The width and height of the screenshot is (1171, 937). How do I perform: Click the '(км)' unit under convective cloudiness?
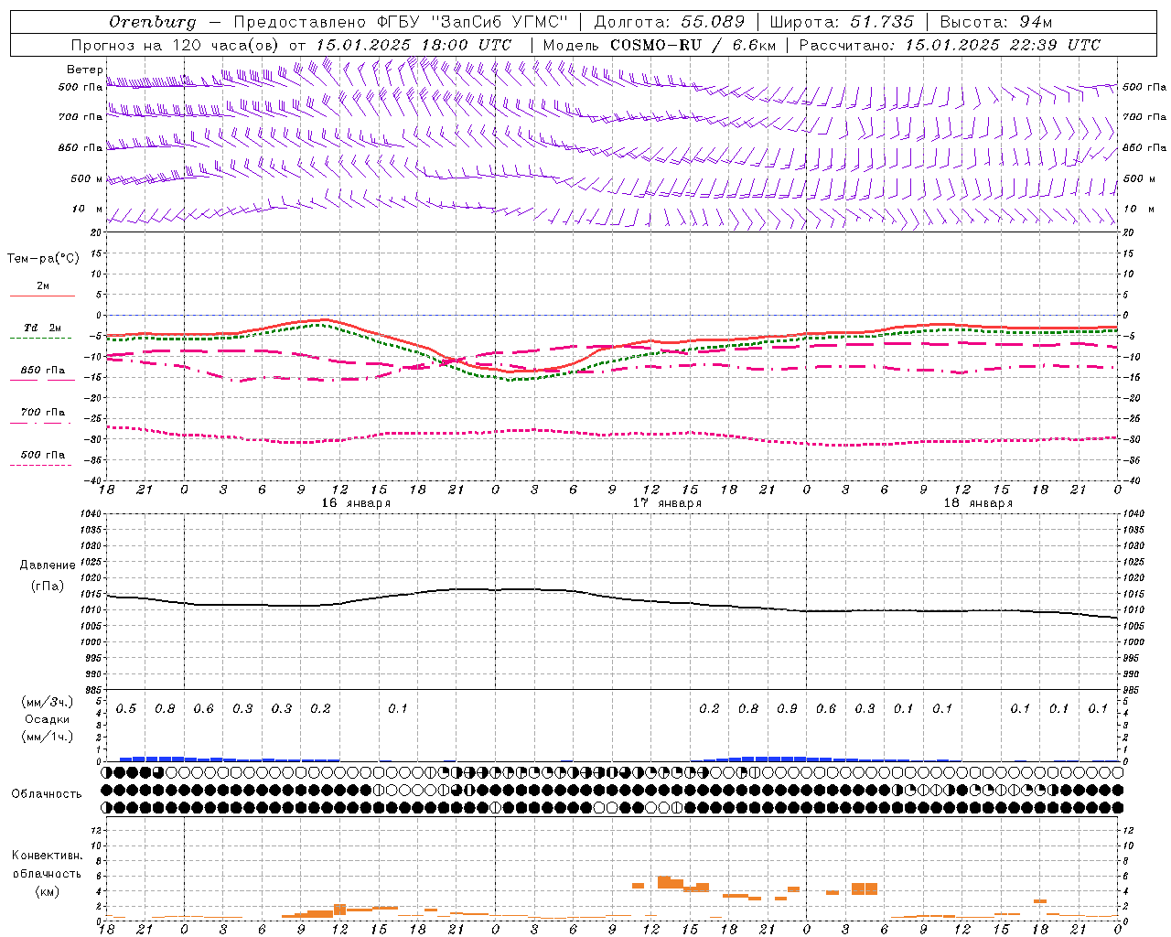48,891
